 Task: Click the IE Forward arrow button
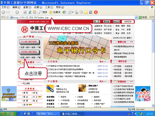pyautogui.click(x=17, y=12)
